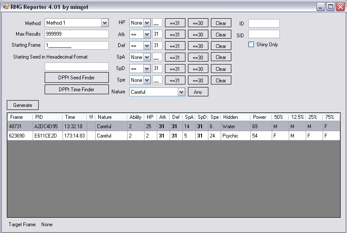Sort by the Power column header
Screen dimensions: 347x233
pos(261,117)
